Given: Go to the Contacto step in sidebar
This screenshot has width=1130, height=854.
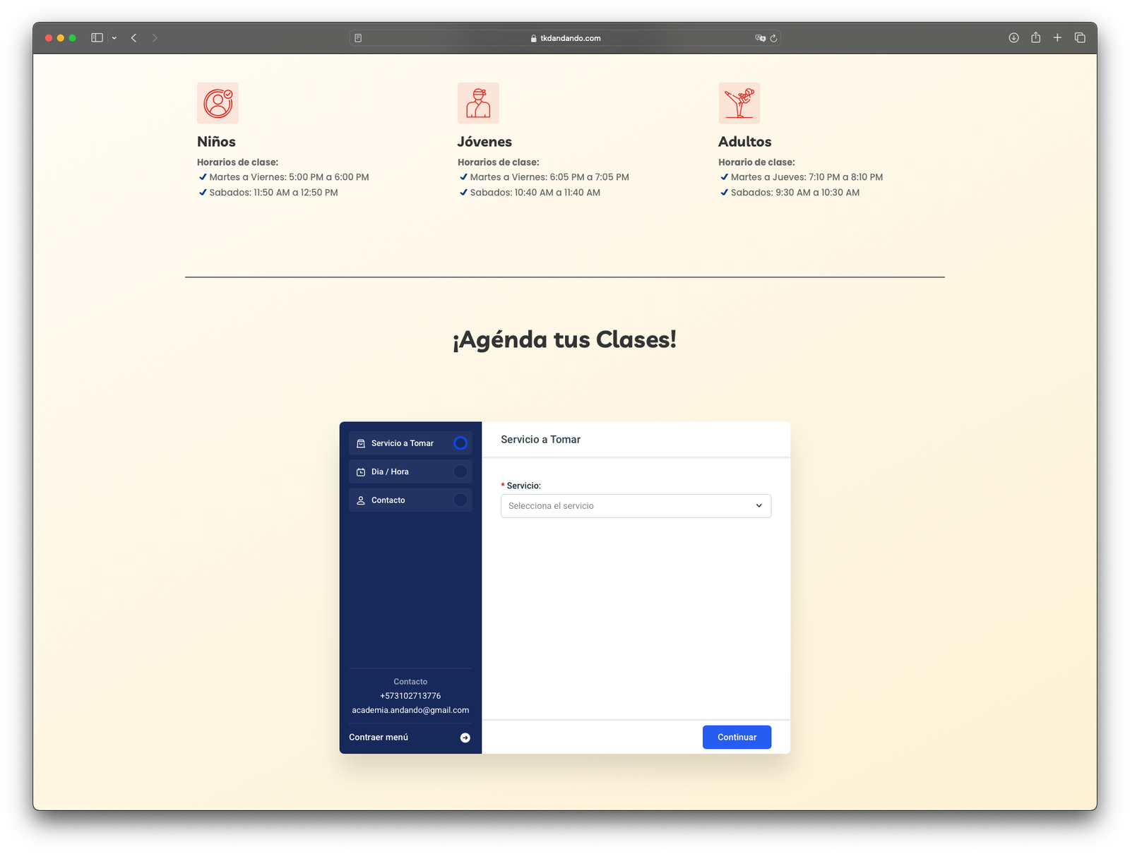Looking at the screenshot, I should pos(388,500).
